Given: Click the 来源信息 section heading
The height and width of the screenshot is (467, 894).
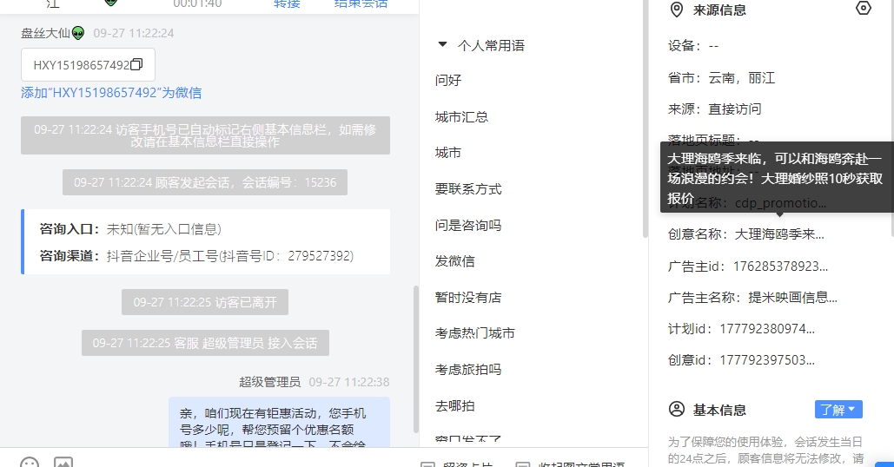Looking at the screenshot, I should click(x=719, y=10).
